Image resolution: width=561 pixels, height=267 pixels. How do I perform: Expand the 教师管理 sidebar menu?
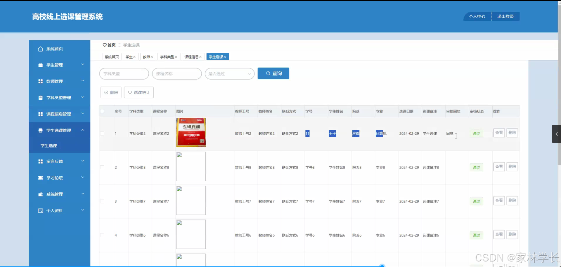[x=83, y=81]
